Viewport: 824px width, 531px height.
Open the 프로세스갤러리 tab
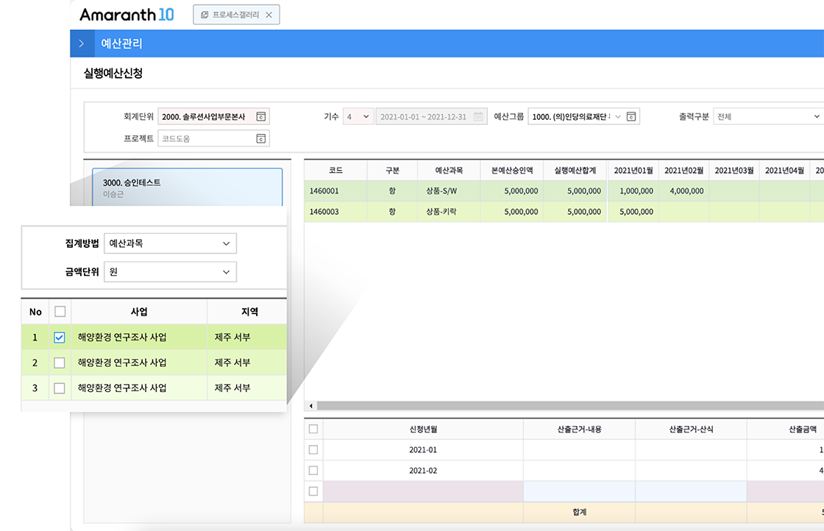coord(236,15)
